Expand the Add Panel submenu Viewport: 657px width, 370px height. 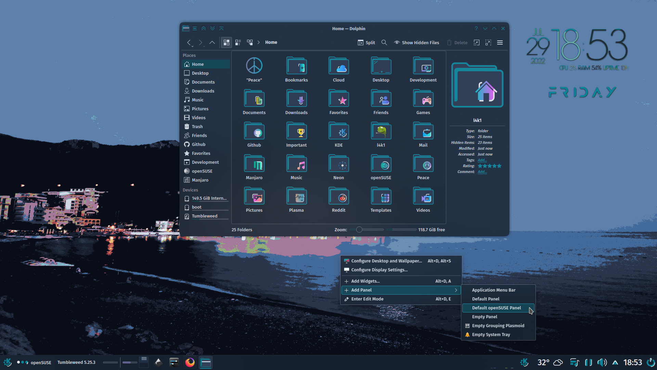pos(401,290)
